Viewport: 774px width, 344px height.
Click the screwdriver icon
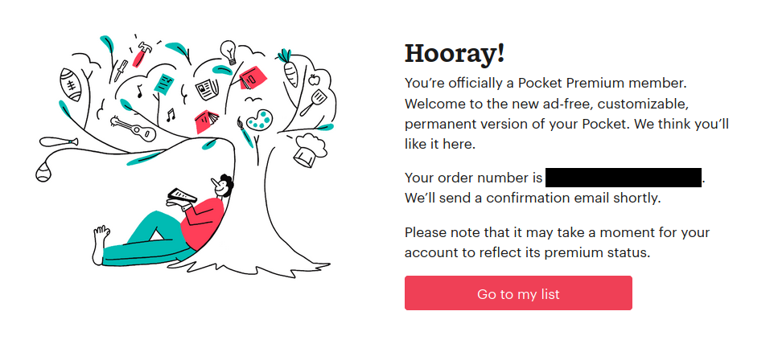(121, 71)
